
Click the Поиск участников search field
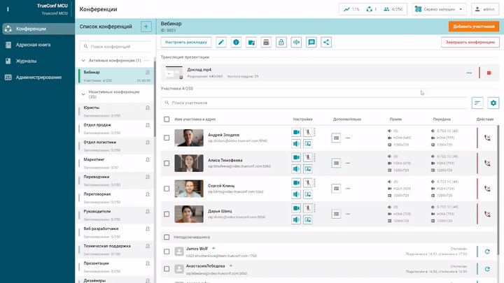click(x=314, y=103)
